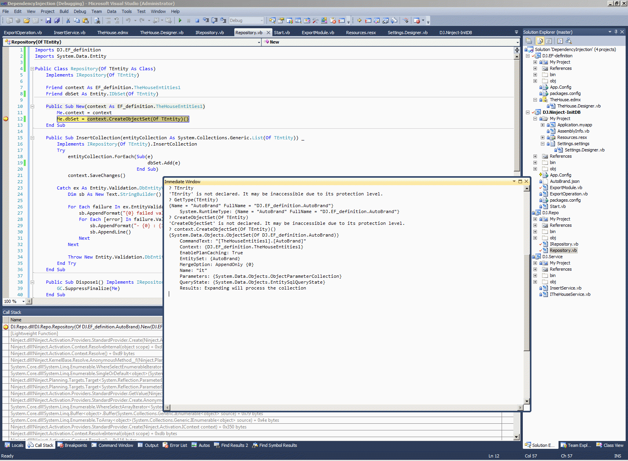Click the Show Next Statement yellow arrow
Image resolution: width=628 pixels, height=461 pixels.
click(359, 20)
